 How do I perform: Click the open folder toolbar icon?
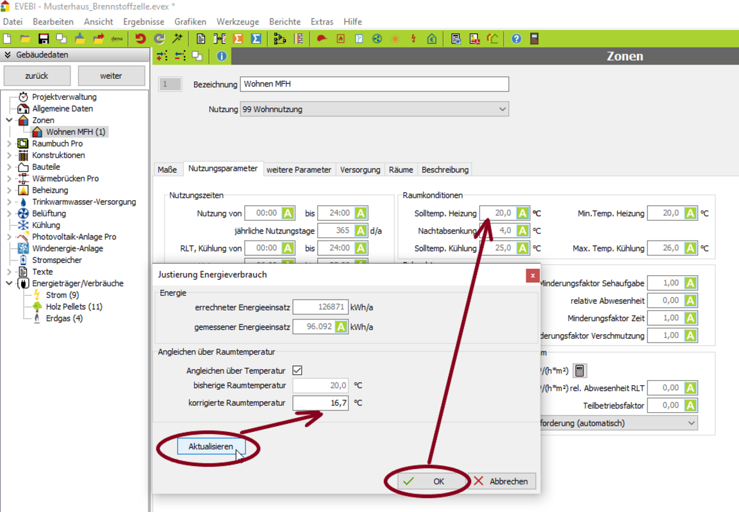[25, 39]
